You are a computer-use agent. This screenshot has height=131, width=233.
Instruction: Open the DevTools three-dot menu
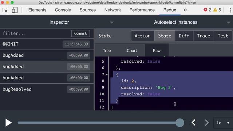coord(230,10)
